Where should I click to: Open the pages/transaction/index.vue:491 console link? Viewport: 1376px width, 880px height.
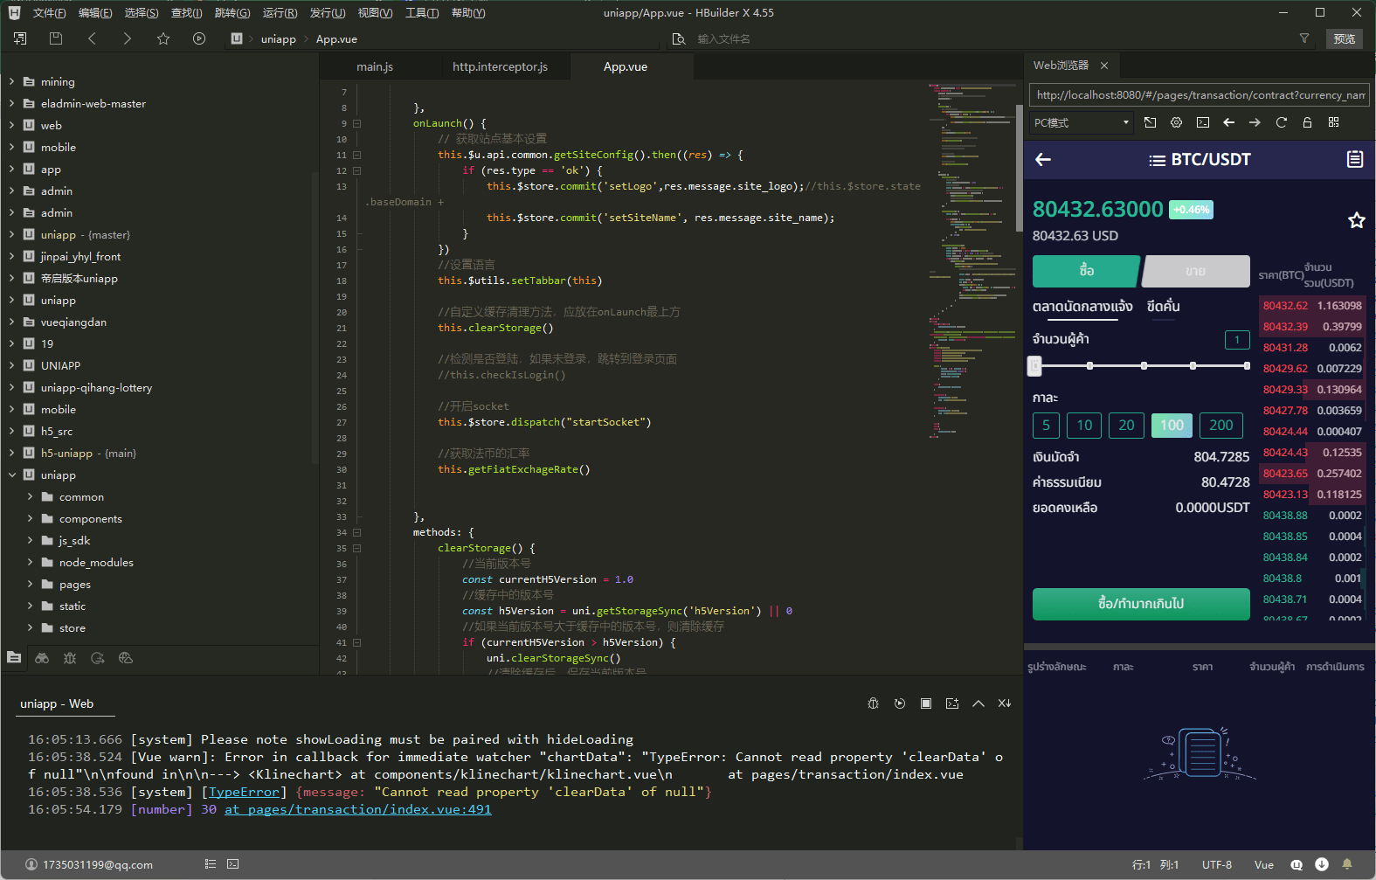(x=358, y=809)
